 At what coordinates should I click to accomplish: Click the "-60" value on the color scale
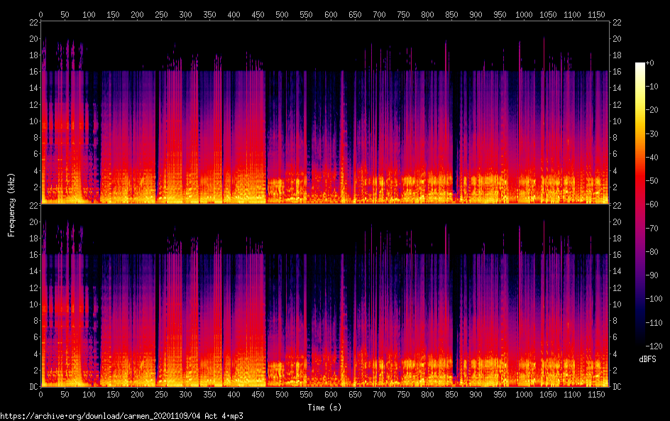coord(652,204)
